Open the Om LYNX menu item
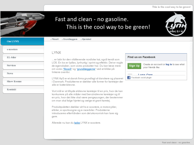Viewport: 194px width, 145px height. tap(22, 41)
